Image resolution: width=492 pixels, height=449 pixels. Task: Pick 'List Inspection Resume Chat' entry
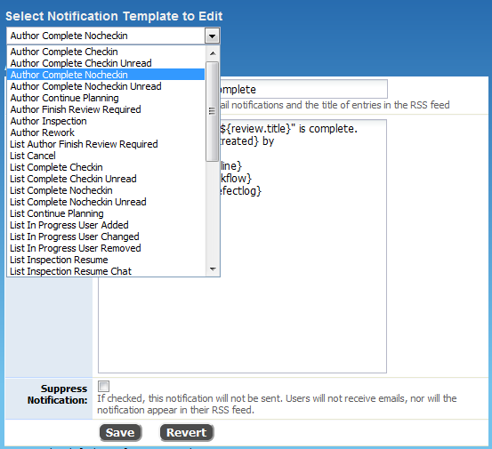[107, 271]
